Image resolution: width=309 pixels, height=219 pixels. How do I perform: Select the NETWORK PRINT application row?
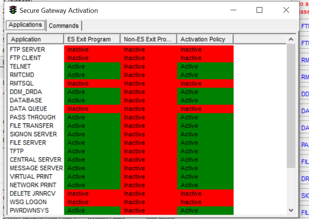click(x=121, y=185)
